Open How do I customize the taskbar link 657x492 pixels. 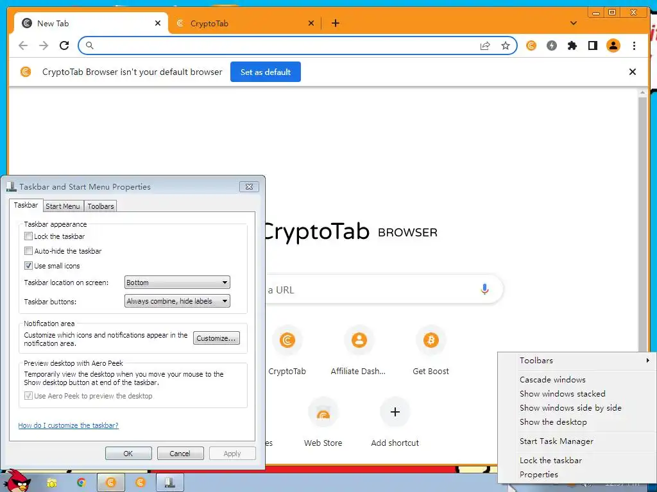click(68, 425)
